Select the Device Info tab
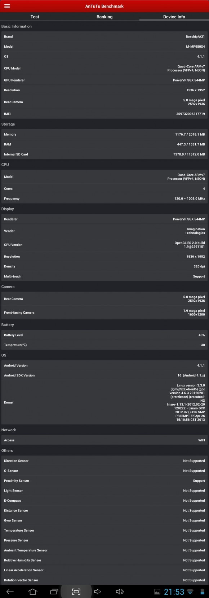Screen dimensions: 209x598 pos(174,17)
